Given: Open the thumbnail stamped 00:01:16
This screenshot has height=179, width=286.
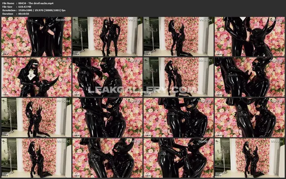Looking at the screenshot, I should [x=107, y=36].
